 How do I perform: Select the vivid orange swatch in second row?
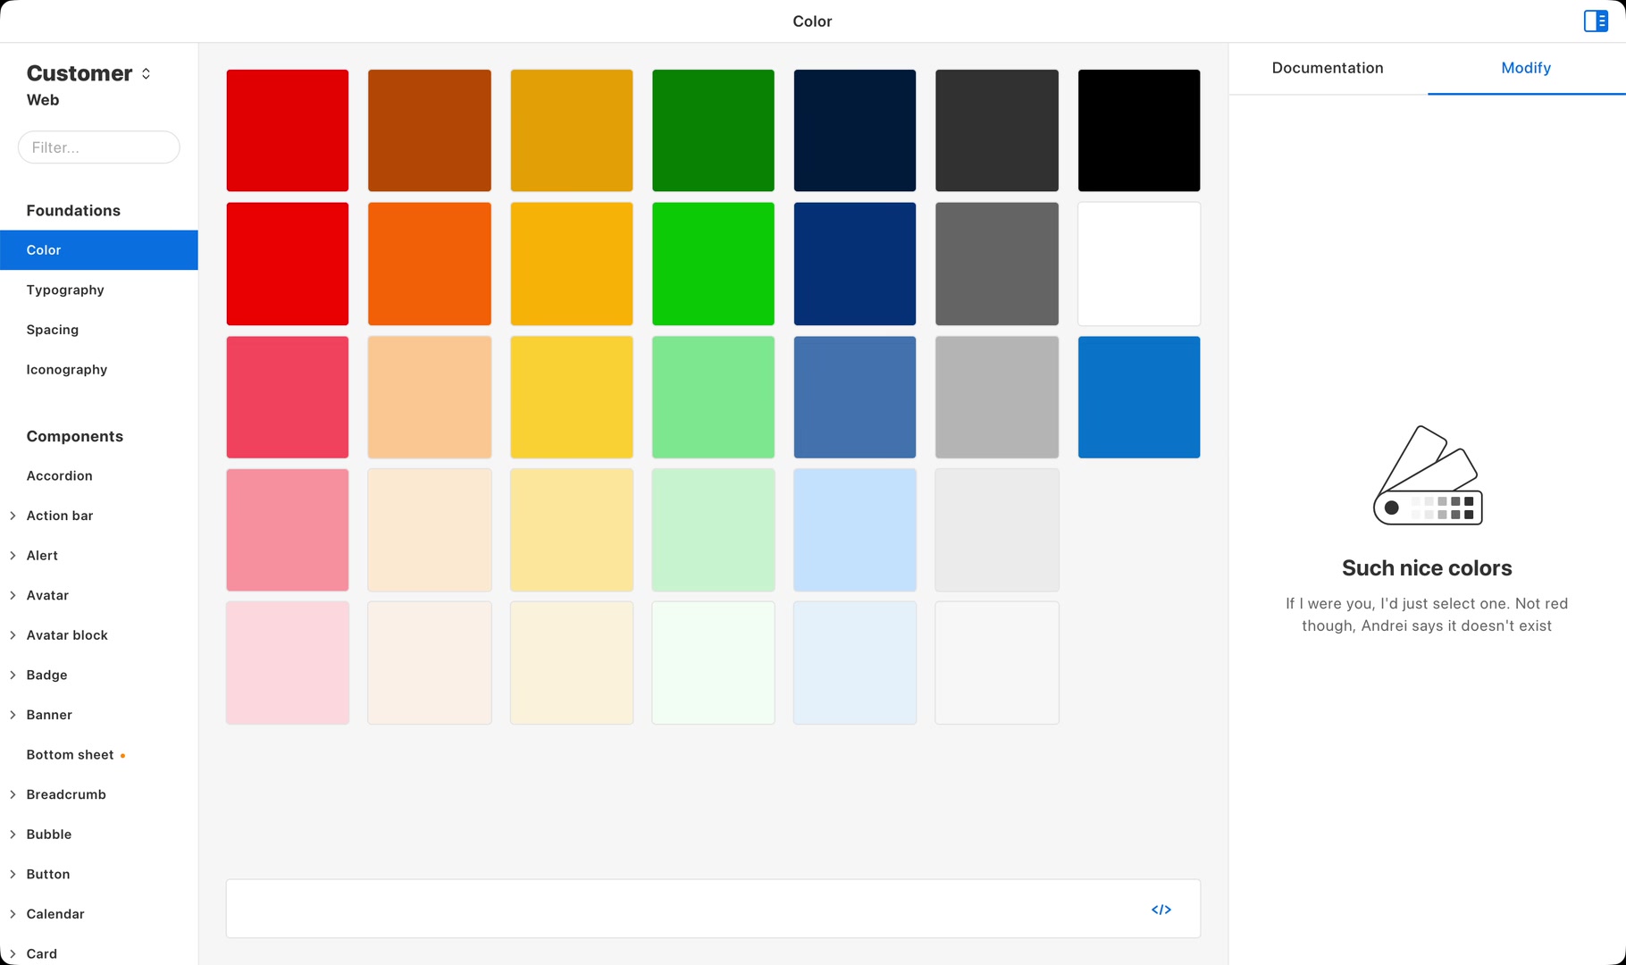coord(430,264)
